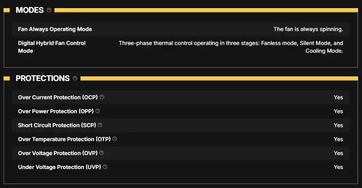
Task: Click the help icon next to MODES
Action: click(x=49, y=10)
